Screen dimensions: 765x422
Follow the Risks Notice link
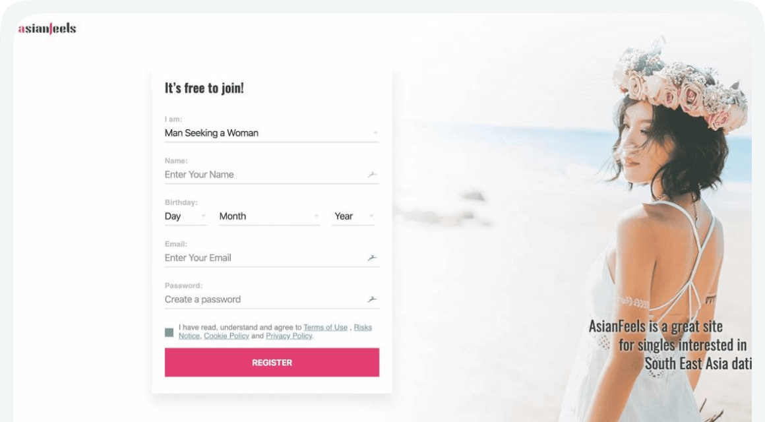tap(363, 327)
